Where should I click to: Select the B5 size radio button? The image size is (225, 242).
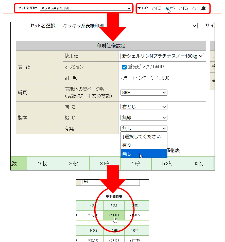154,9
